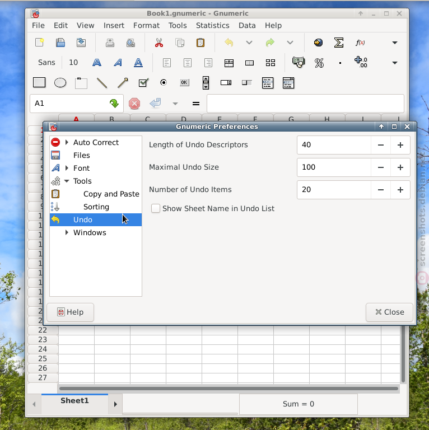Apply currency format with the money icon
Image resolution: width=429 pixels, height=430 pixels.
pyautogui.click(x=299, y=62)
